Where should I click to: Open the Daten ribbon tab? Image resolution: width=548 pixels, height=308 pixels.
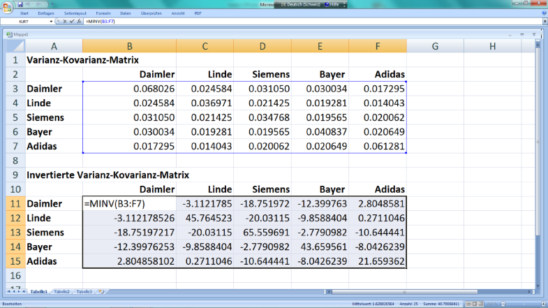(126, 13)
